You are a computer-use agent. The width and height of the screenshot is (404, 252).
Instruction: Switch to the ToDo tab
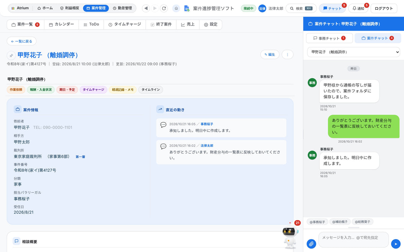(x=91, y=25)
